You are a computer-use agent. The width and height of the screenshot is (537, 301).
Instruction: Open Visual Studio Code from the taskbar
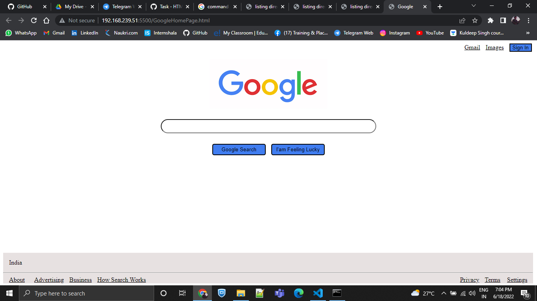point(318,293)
